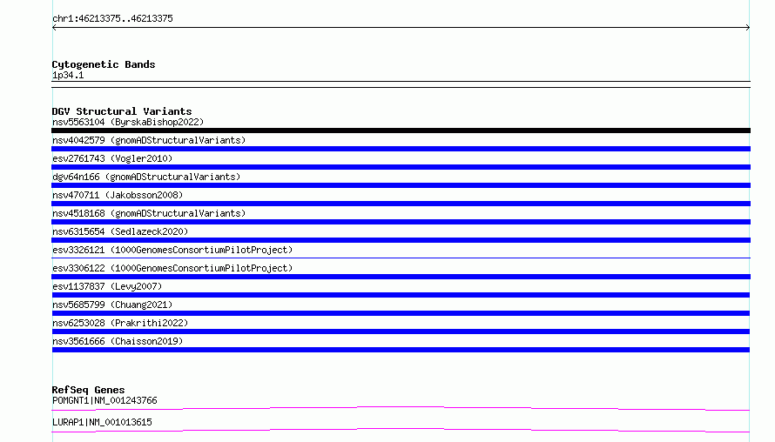Open variant nsv5563104 (ByrskaBishop2022)
Screen dimensions: 775x442
[x=128, y=122]
